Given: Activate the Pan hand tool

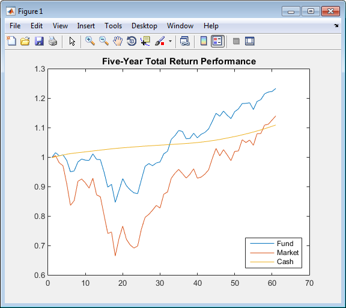Looking at the screenshot, I should tap(118, 41).
